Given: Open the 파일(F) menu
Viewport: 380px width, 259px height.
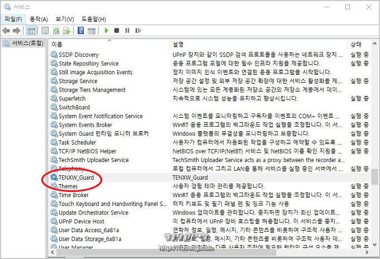Looking at the screenshot, I should tap(13, 19).
